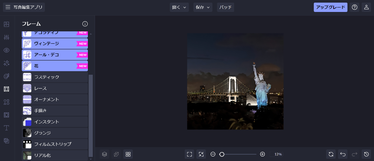This screenshot has height=161, width=374.
Task: Open the hamburger menu 写真編集アプリ
Action: click(24, 7)
